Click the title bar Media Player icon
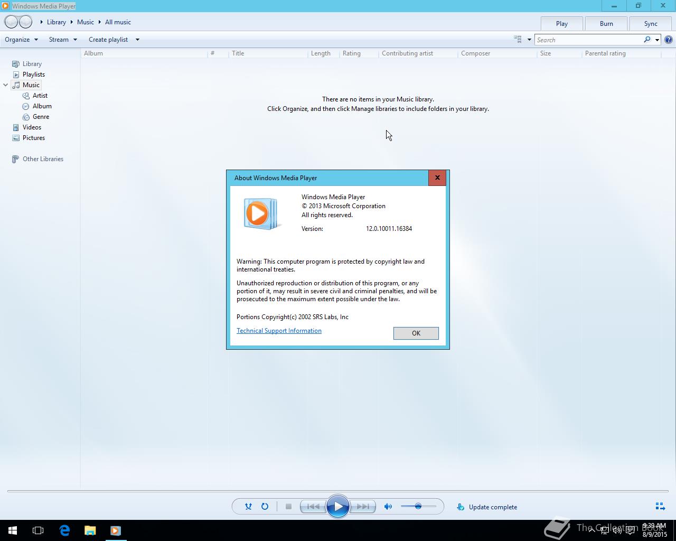 [x=5, y=6]
